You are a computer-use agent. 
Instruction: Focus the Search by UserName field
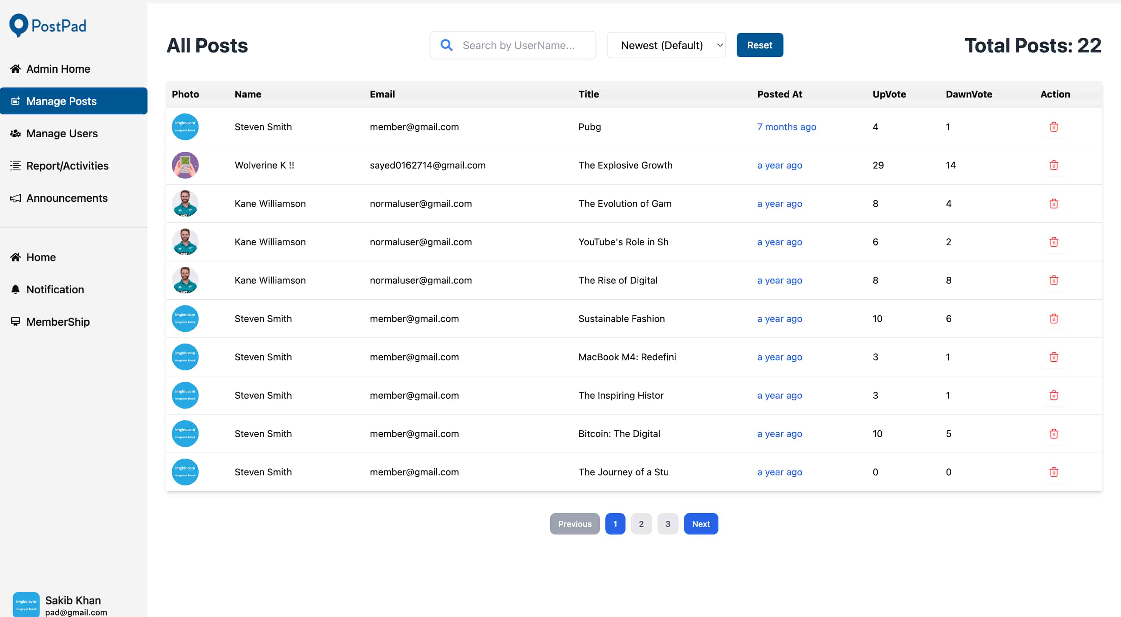[x=513, y=45]
